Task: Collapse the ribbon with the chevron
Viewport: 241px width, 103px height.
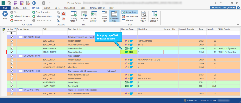Action: pyautogui.click(x=238, y=24)
